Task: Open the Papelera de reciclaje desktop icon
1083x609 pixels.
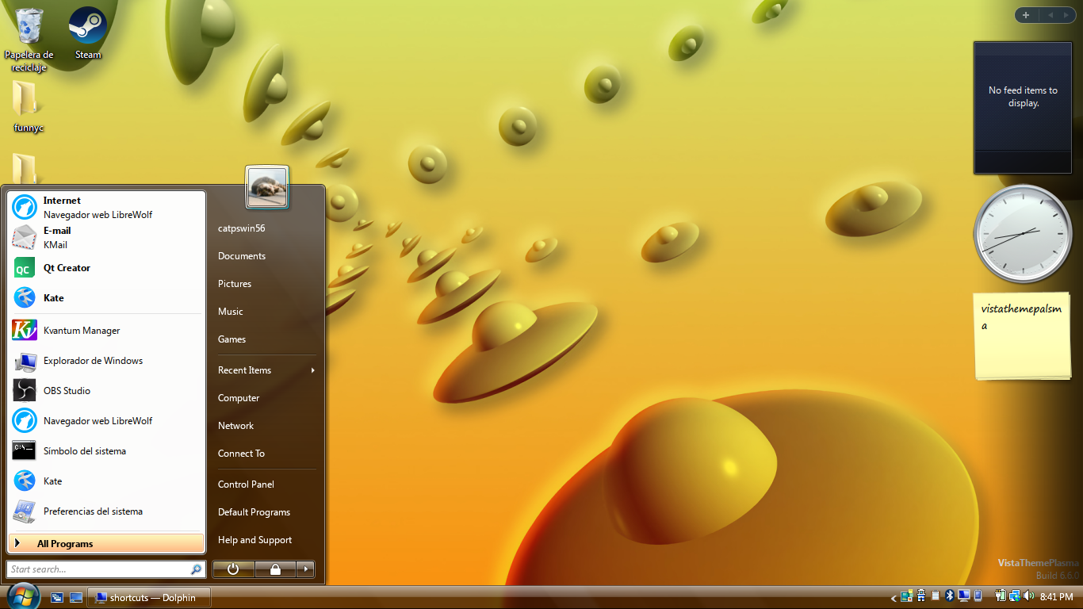Action: pos(29,39)
